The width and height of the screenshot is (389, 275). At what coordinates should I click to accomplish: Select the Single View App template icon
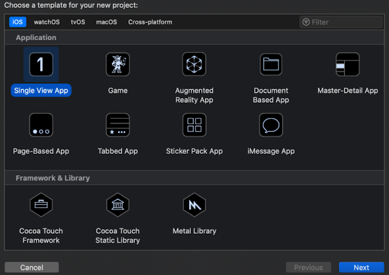pos(41,64)
